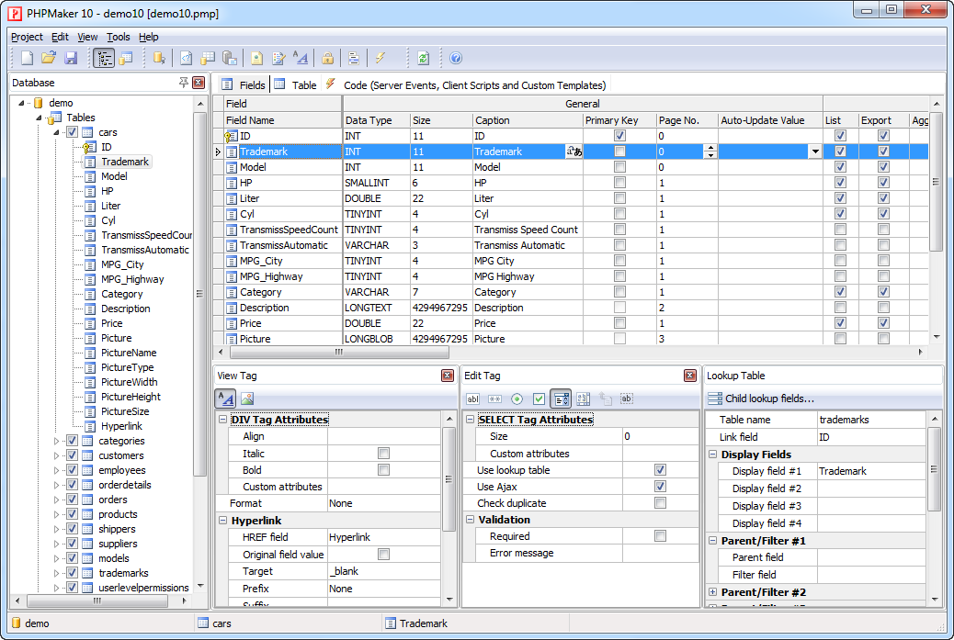Expand the Parent/Filter #2 section

point(713,592)
